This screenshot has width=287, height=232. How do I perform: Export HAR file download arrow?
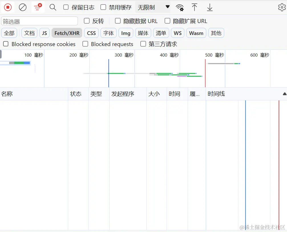210,7
